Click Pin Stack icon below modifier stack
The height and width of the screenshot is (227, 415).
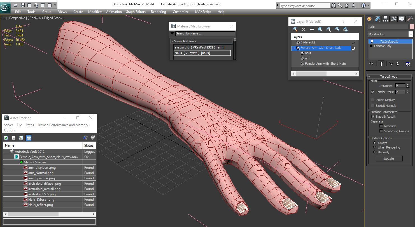[x=372, y=64]
